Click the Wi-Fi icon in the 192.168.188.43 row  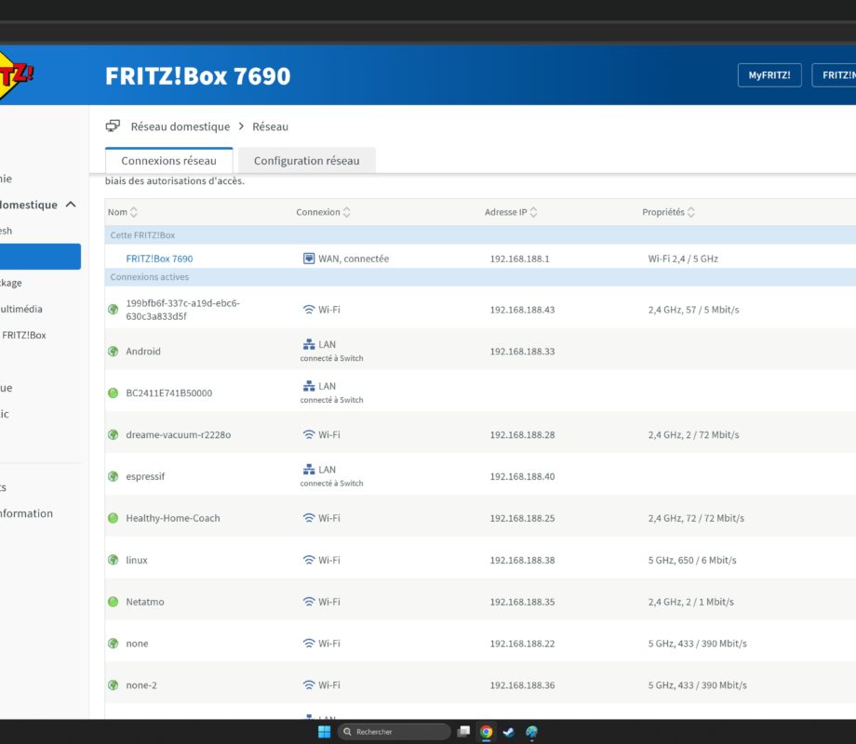pyautogui.click(x=309, y=310)
